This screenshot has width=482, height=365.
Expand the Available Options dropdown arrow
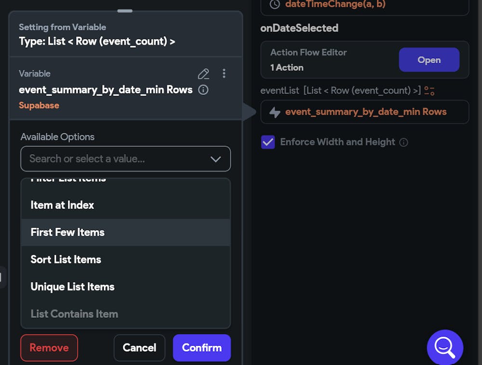point(215,159)
